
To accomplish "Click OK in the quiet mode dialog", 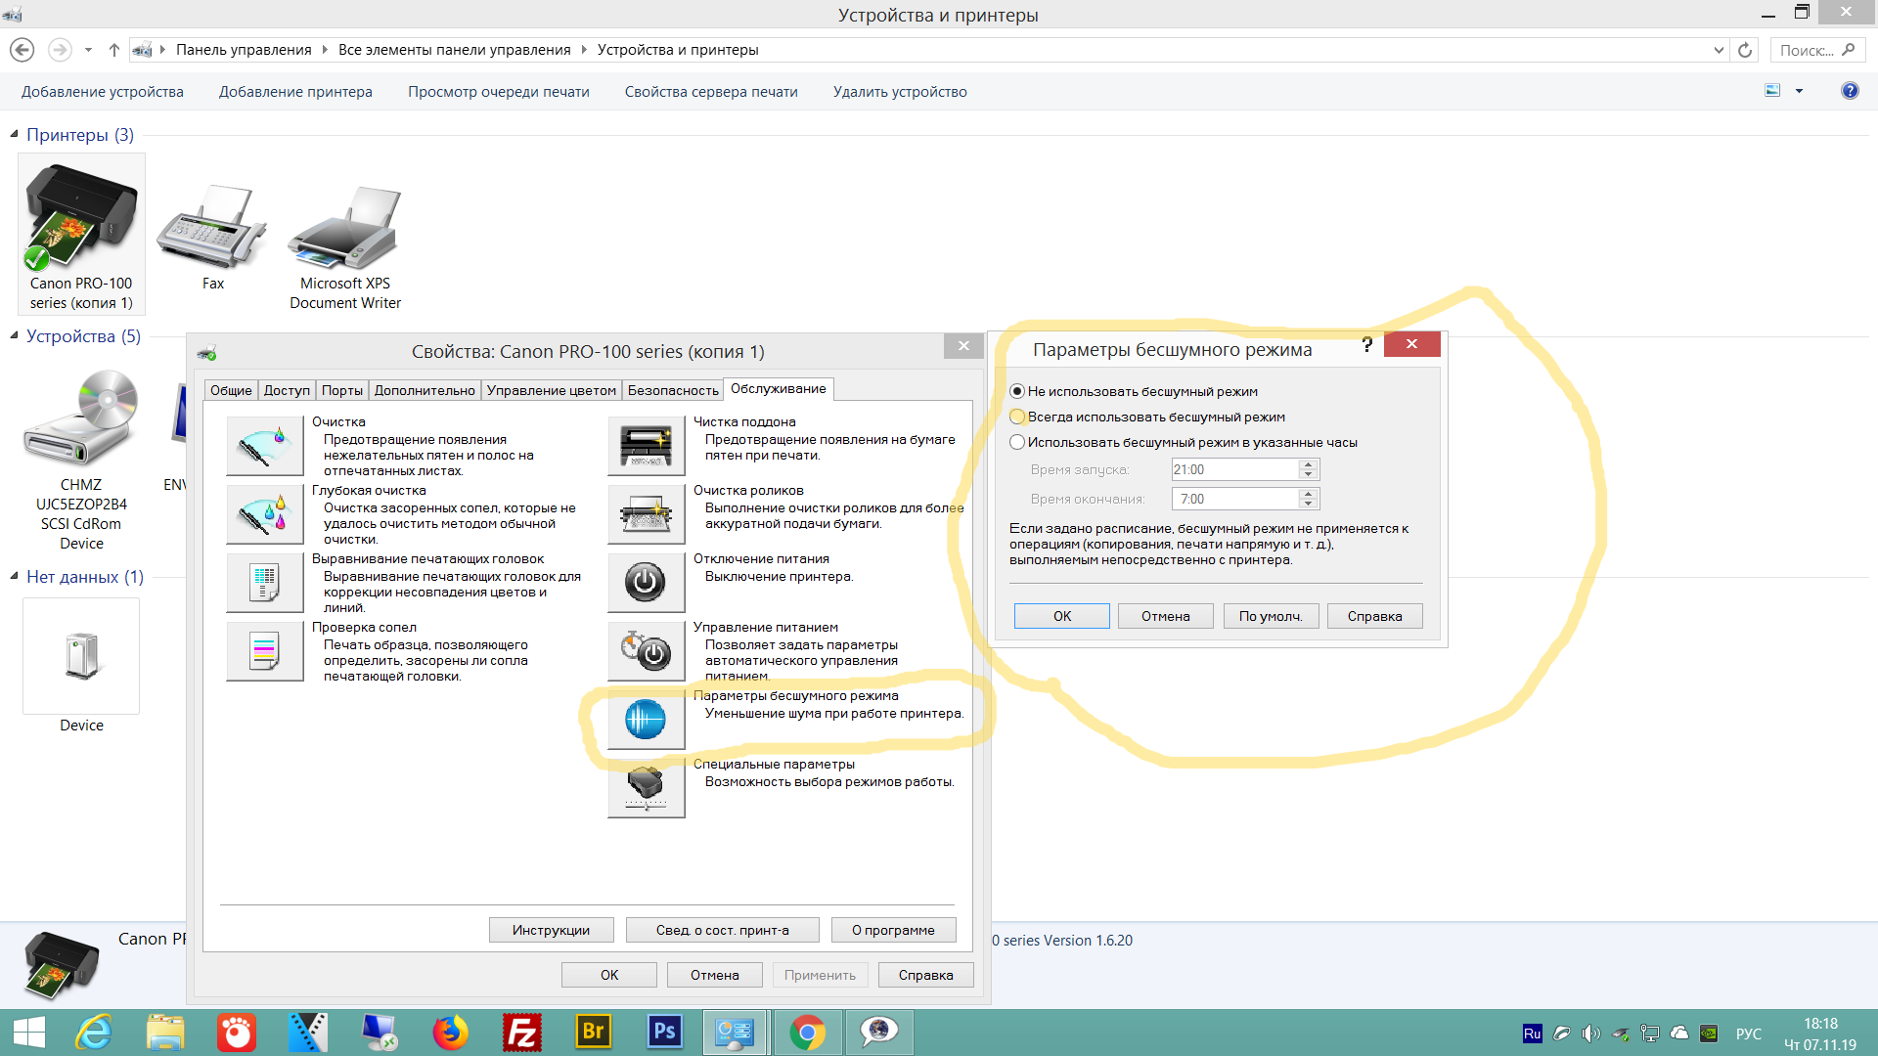I will click(x=1062, y=616).
